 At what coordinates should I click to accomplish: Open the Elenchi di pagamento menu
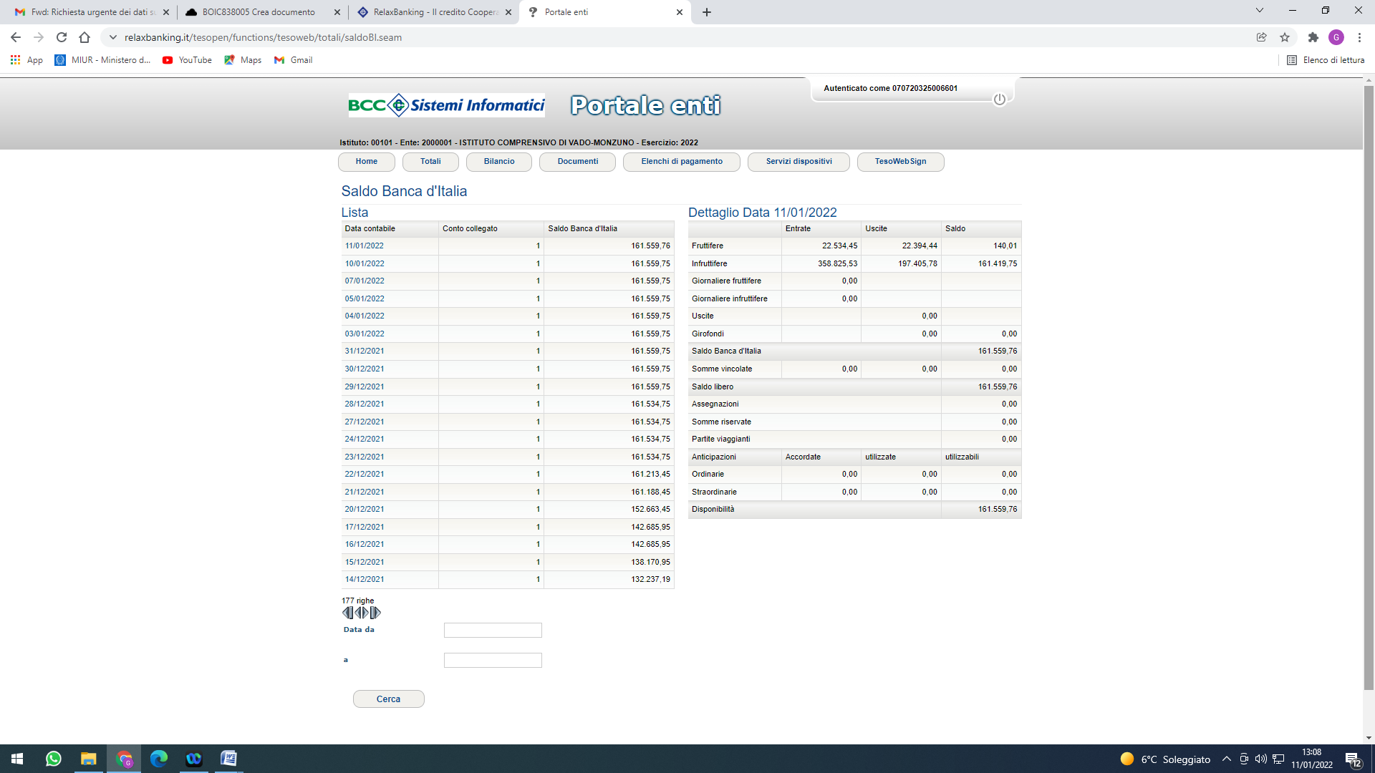681,162
